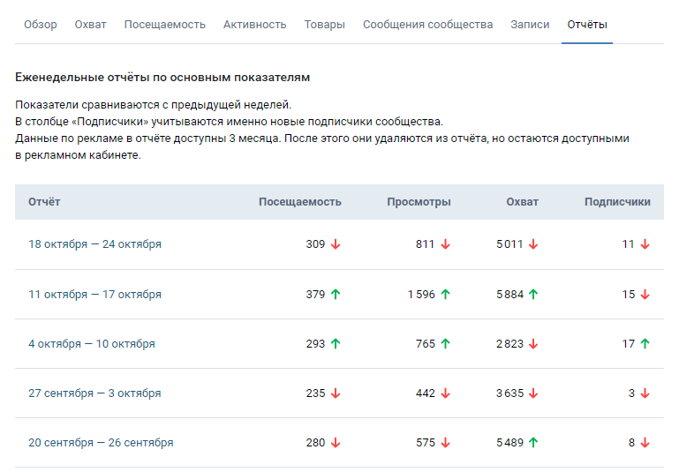Select the Сообщения сообщества tab

(428, 25)
